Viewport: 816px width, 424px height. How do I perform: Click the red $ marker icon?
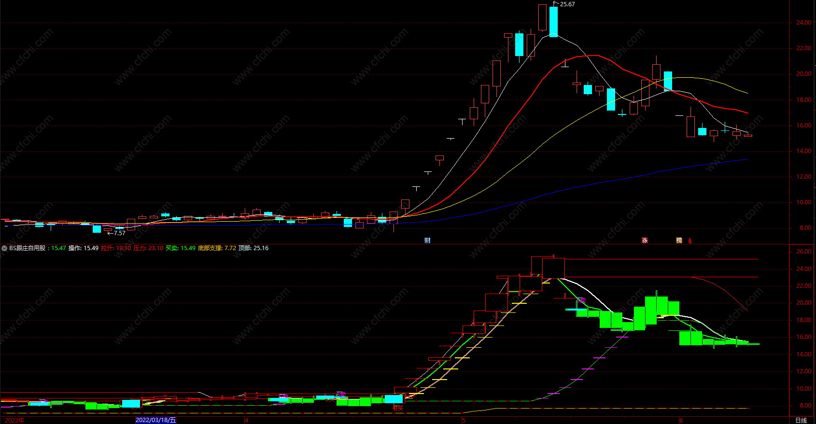(x=690, y=240)
